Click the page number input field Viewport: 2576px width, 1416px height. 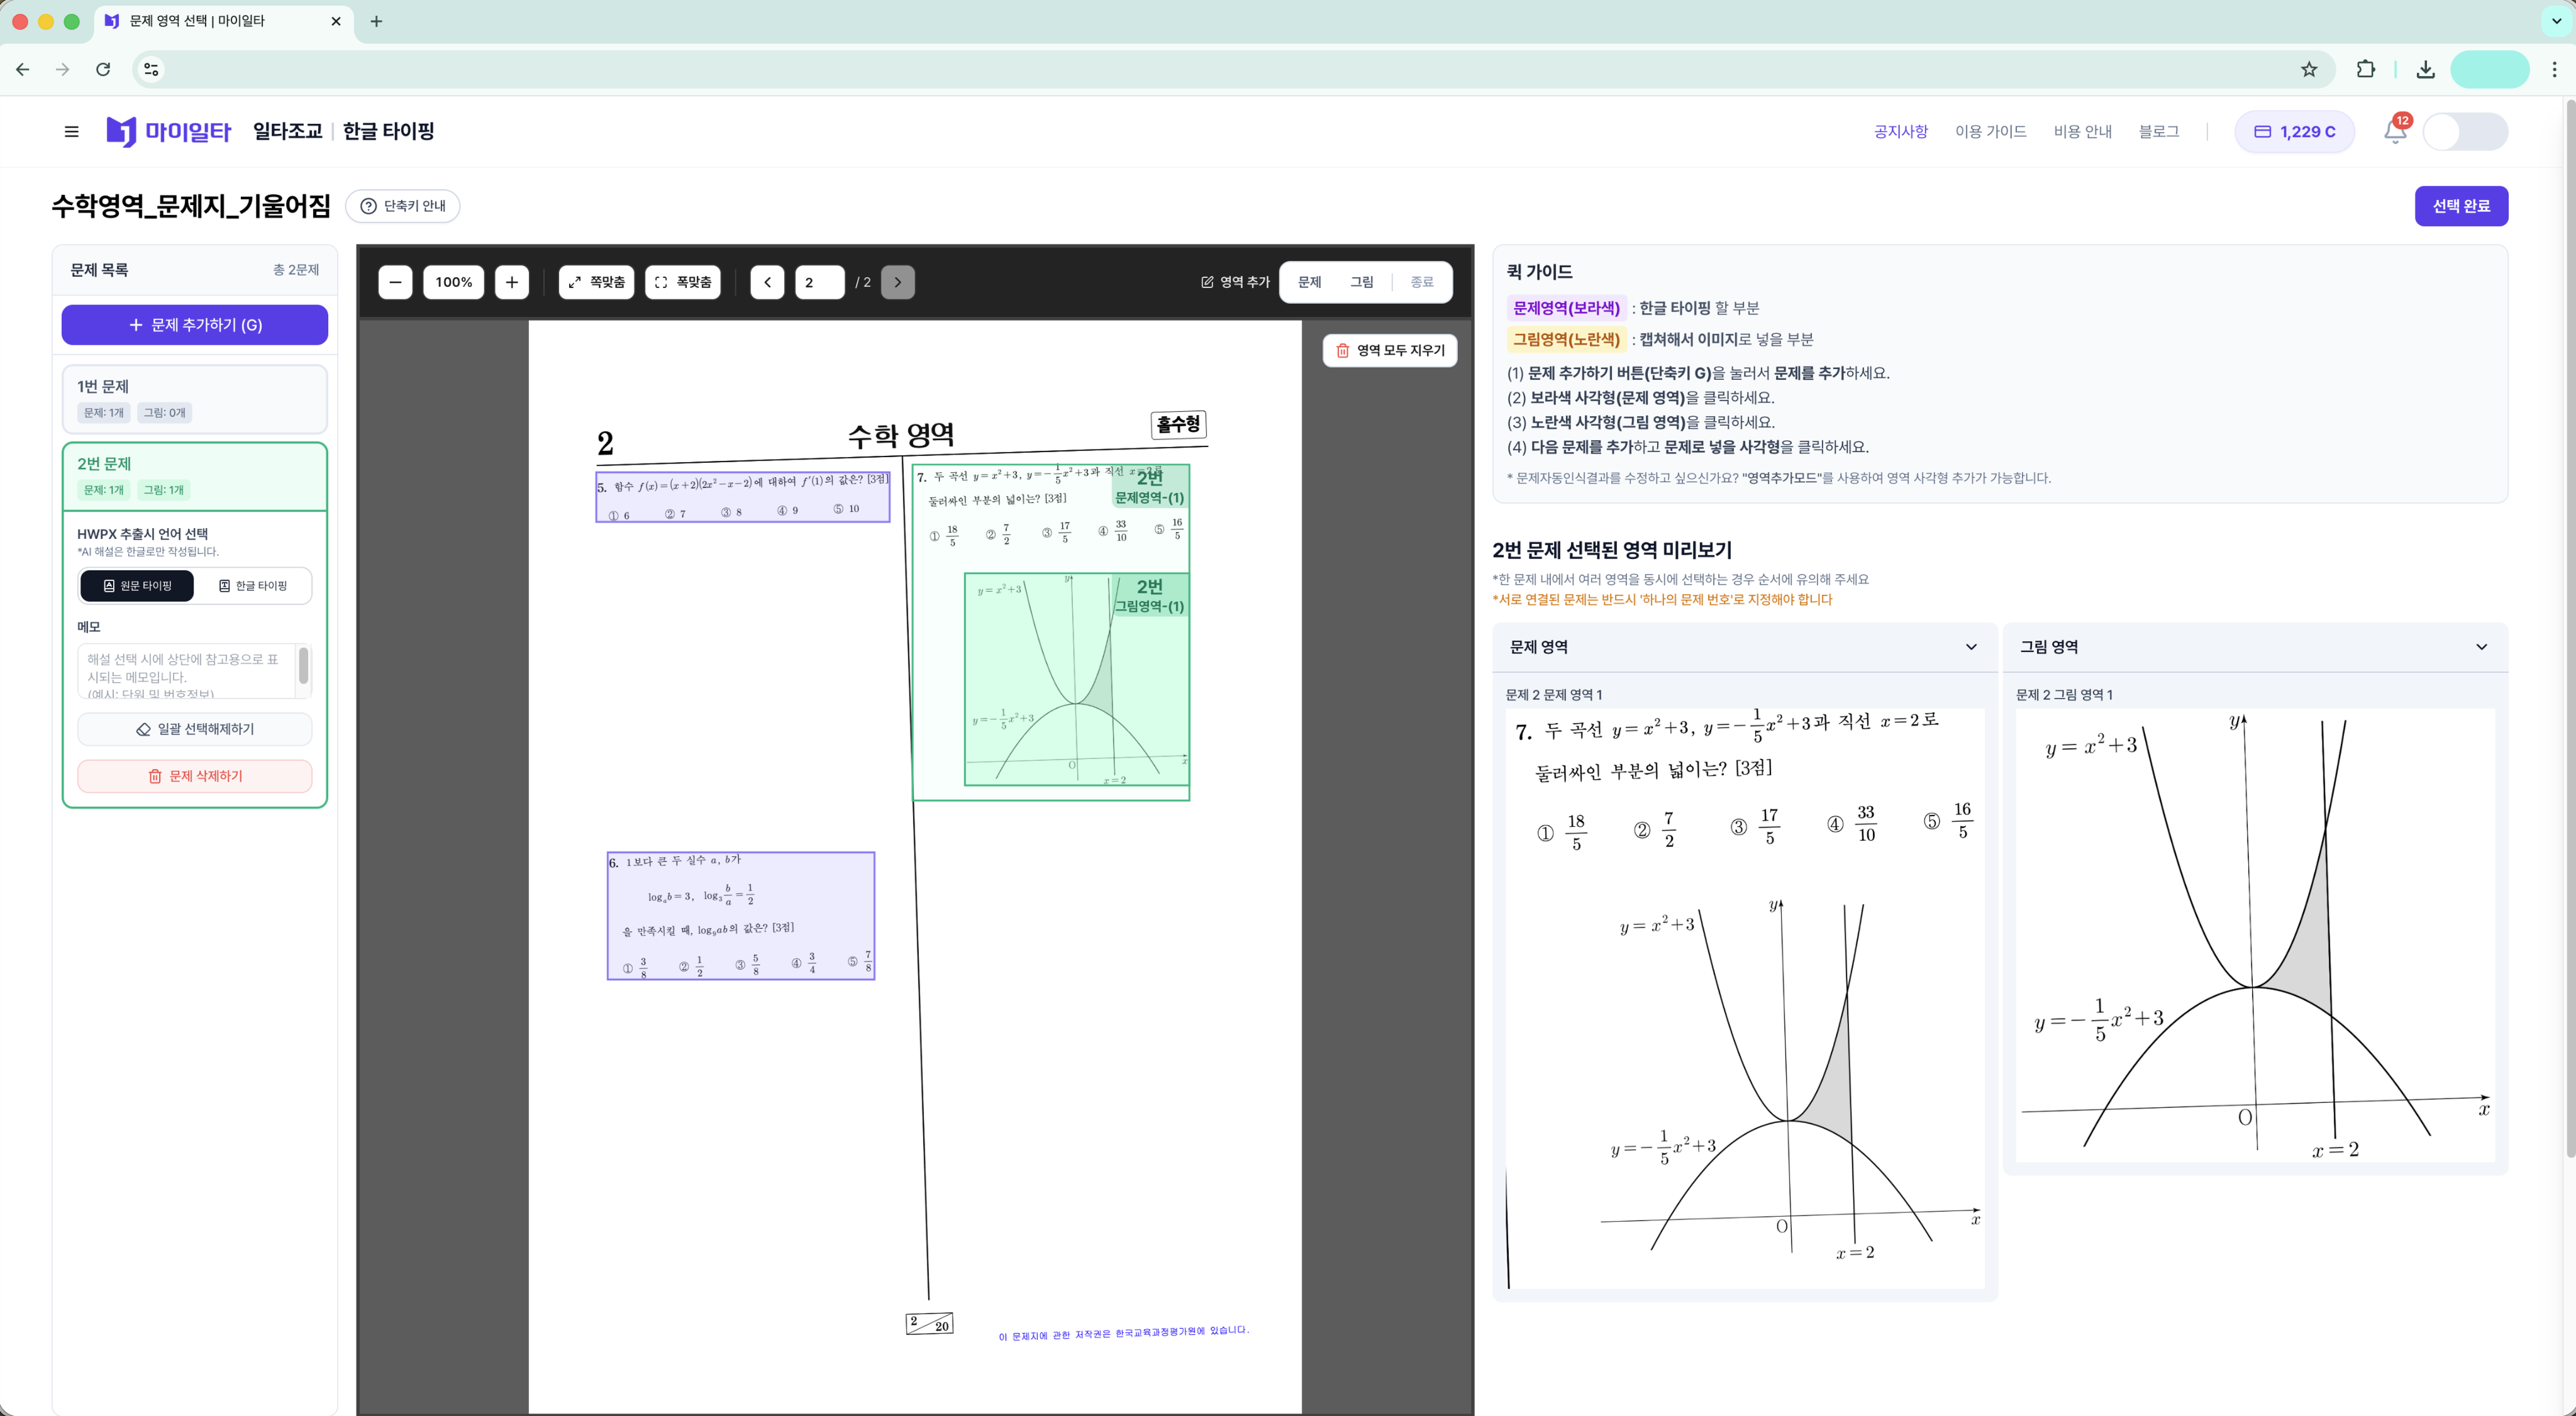coord(819,282)
